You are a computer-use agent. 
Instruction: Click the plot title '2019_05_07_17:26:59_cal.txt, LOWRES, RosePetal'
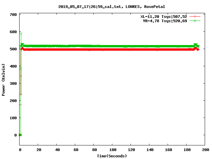112,7
